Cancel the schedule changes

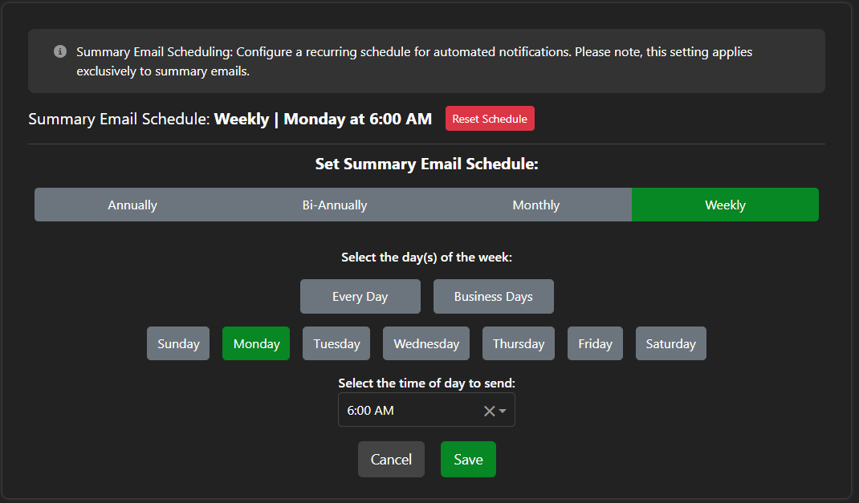coord(391,460)
